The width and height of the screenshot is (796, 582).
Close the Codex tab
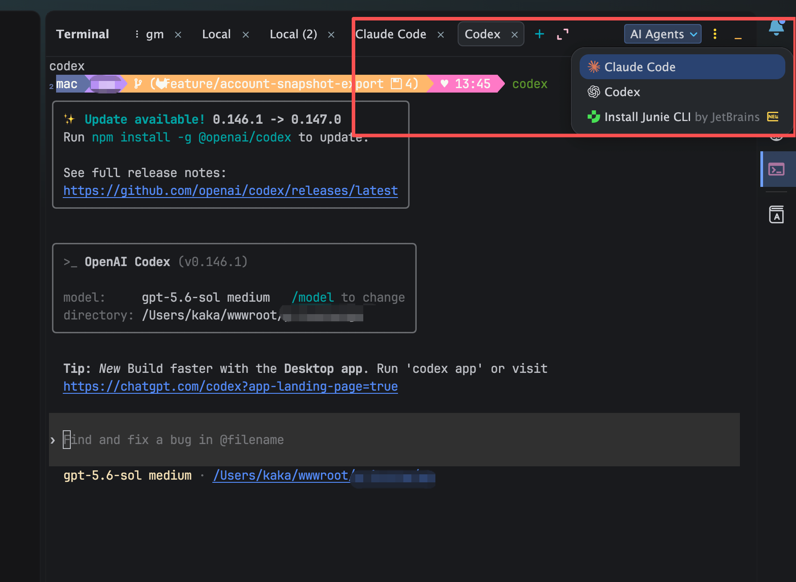click(515, 35)
